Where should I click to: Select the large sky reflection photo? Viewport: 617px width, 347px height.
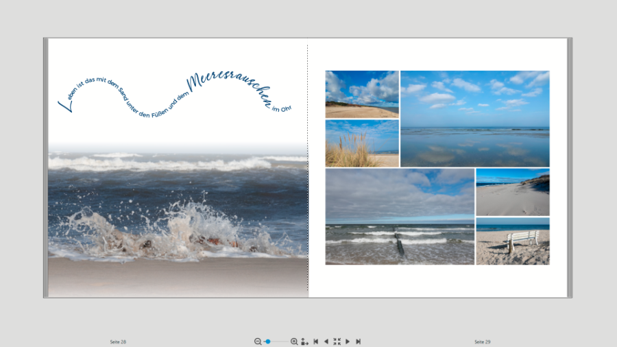click(474, 118)
